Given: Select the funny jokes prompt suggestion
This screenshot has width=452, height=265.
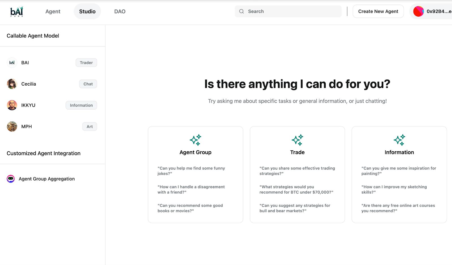Looking at the screenshot, I should [x=191, y=171].
